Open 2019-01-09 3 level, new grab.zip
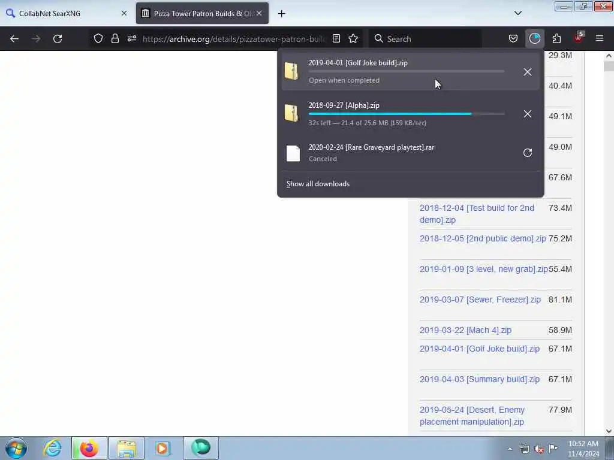 [x=484, y=269]
